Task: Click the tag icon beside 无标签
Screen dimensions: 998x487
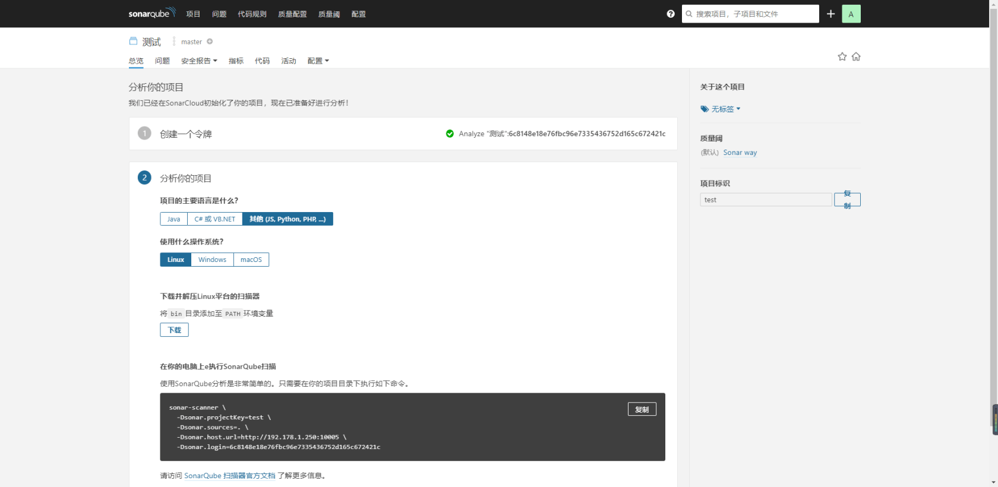Action: [x=705, y=109]
